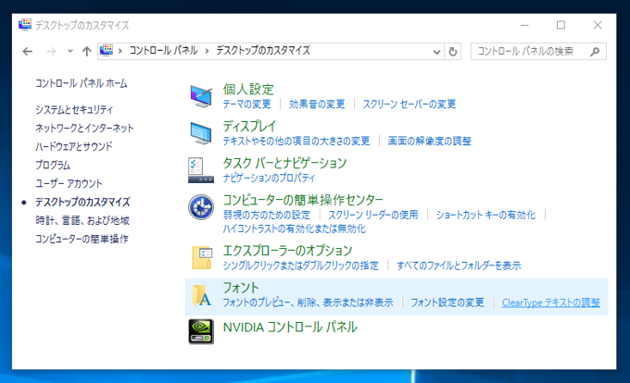The height and width of the screenshot is (383, 630).
Task: Open the ディスプレイ monitor icon
Action: [x=201, y=133]
